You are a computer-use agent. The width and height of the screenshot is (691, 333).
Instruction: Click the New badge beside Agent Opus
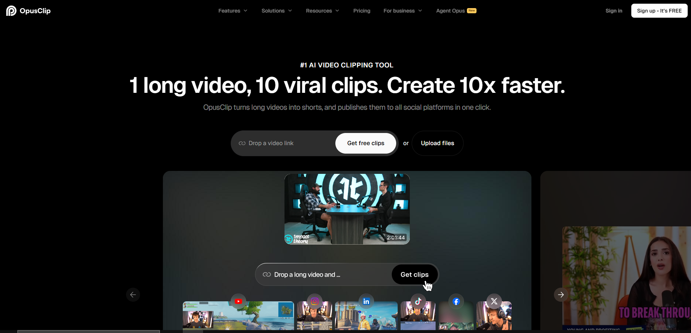(472, 11)
